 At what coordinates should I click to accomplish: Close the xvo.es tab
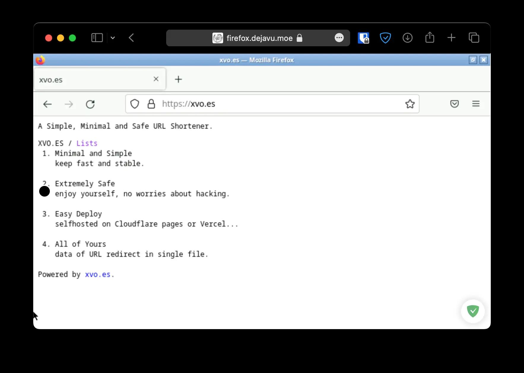click(x=156, y=79)
